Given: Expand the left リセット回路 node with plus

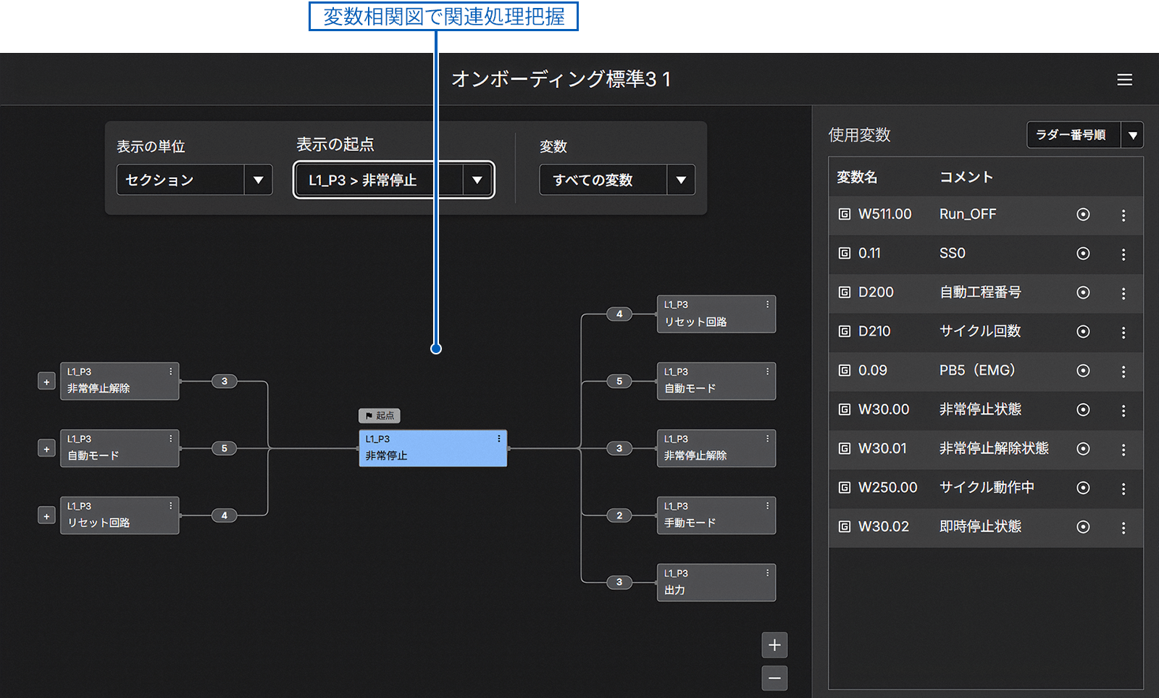Looking at the screenshot, I should pyautogui.click(x=46, y=516).
